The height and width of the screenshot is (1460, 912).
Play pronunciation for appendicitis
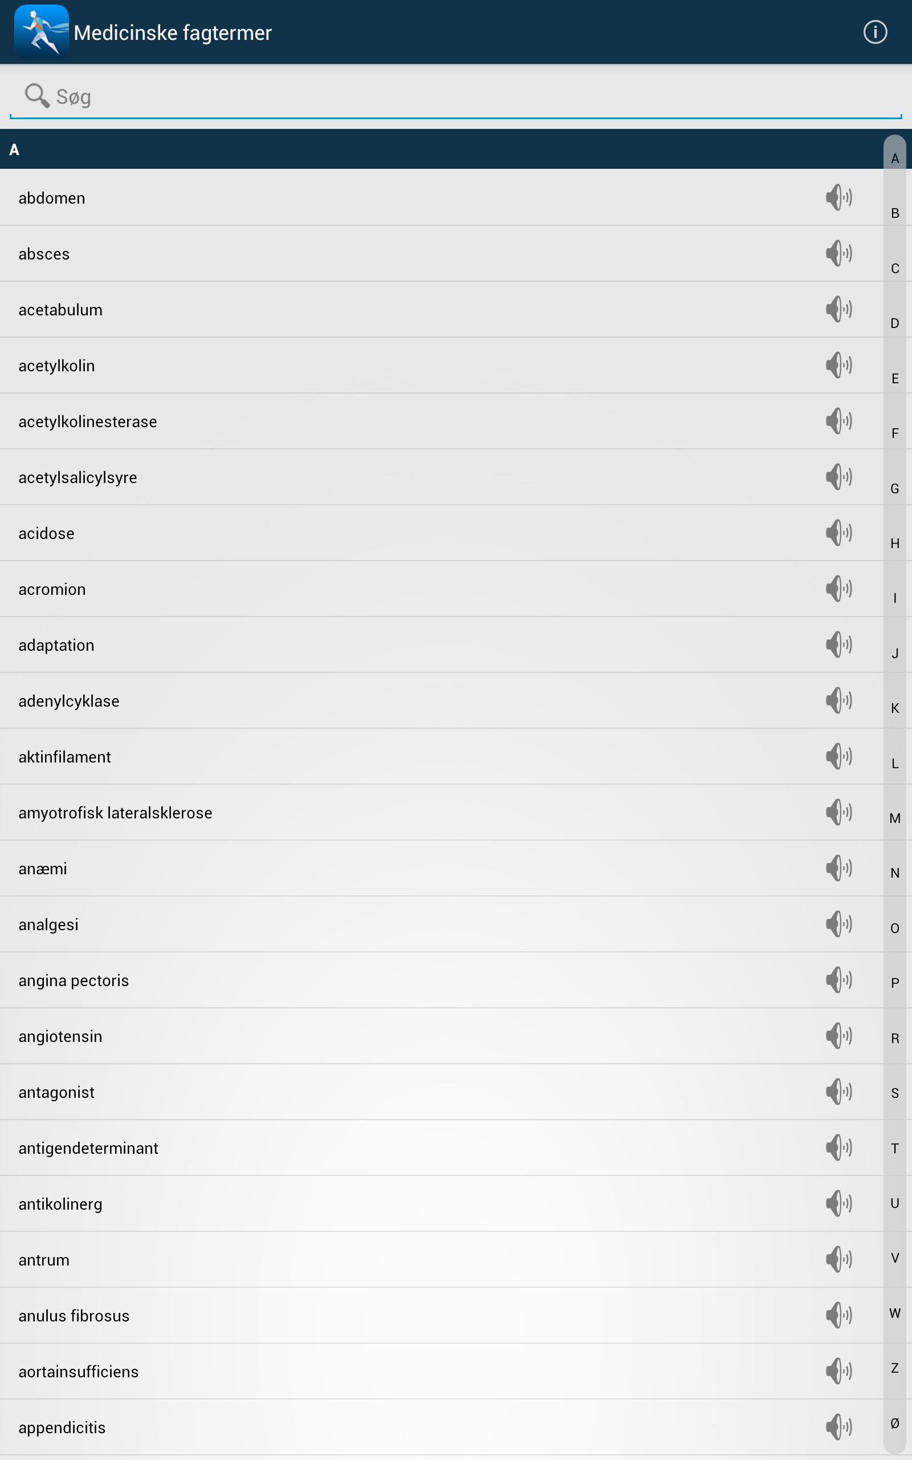[x=838, y=1427]
